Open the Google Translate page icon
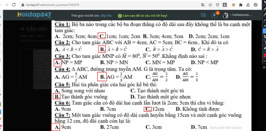Image resolution: width=266 pixels, height=131 pixels. [203, 5]
